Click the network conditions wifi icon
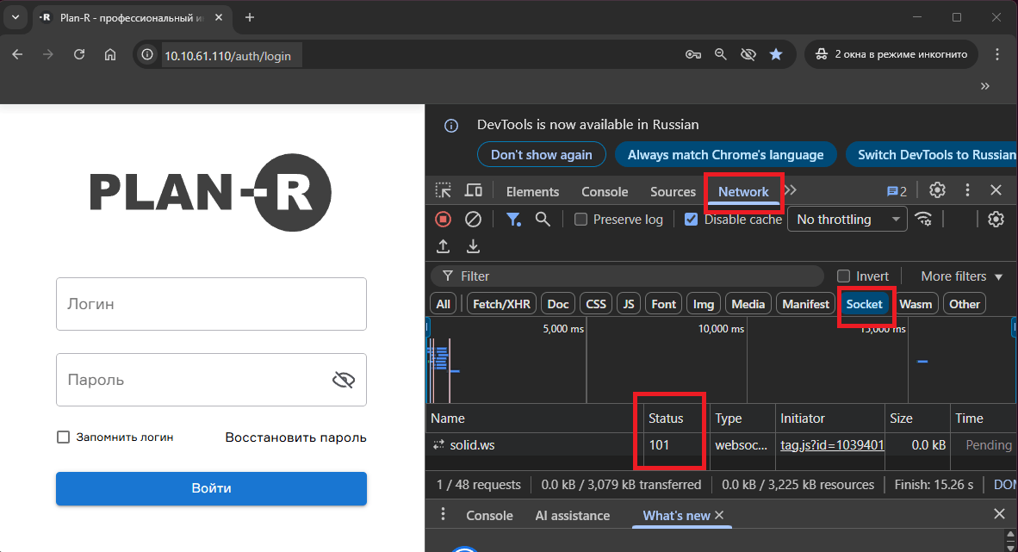Image resolution: width=1018 pixels, height=552 pixels. click(924, 219)
